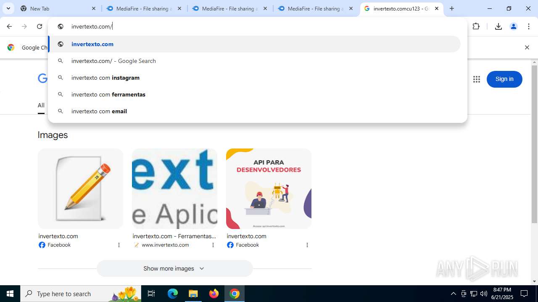Close the second MediaFire tab

[x=265, y=8]
